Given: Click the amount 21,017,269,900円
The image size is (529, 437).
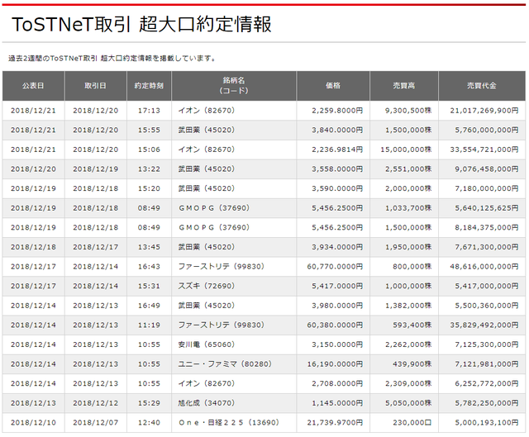Looking at the screenshot, I should click(x=484, y=111).
